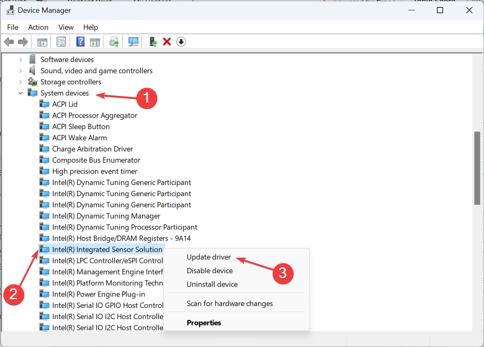The height and width of the screenshot is (347, 484).
Task: Select Intel(R) Management Engine Interface entry
Action: (107, 272)
